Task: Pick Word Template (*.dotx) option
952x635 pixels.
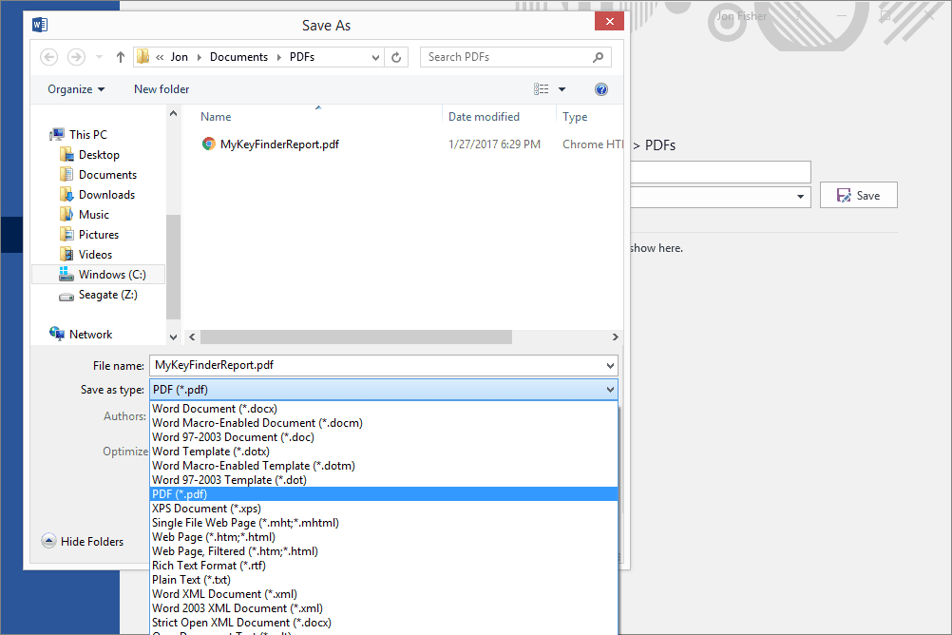Action: (384, 452)
